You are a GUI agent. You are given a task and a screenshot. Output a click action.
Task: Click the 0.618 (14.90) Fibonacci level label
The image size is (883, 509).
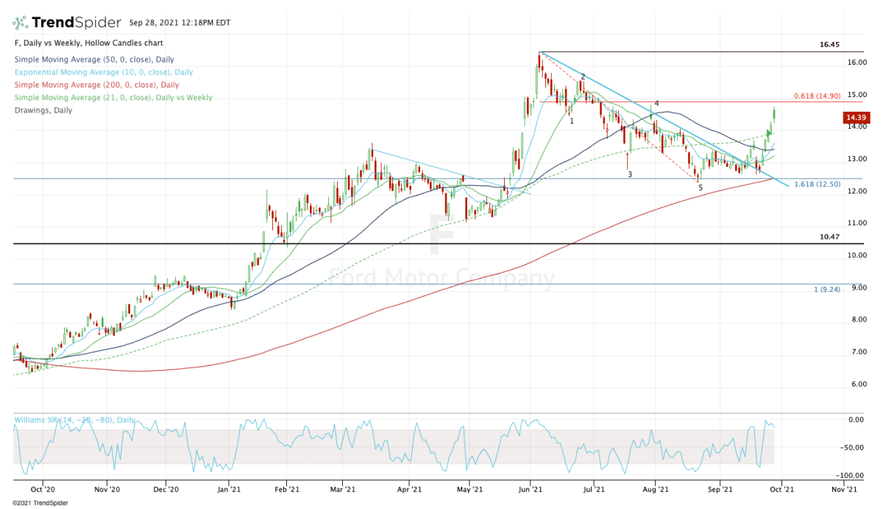[817, 96]
